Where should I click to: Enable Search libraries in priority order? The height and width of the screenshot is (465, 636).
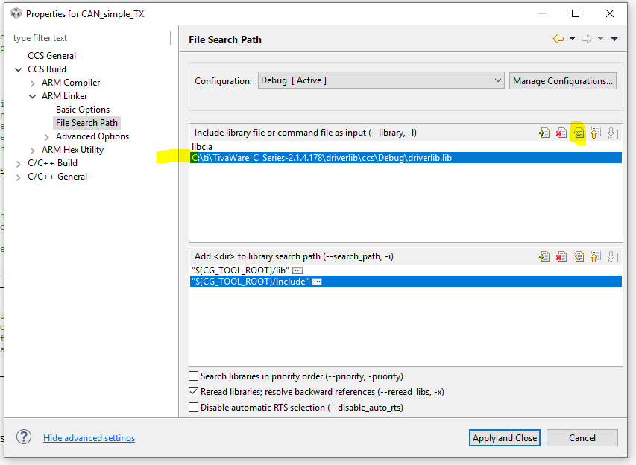pos(194,376)
